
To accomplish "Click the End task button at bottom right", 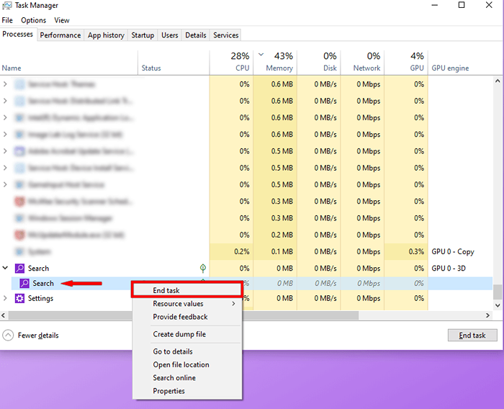I will coord(472,336).
